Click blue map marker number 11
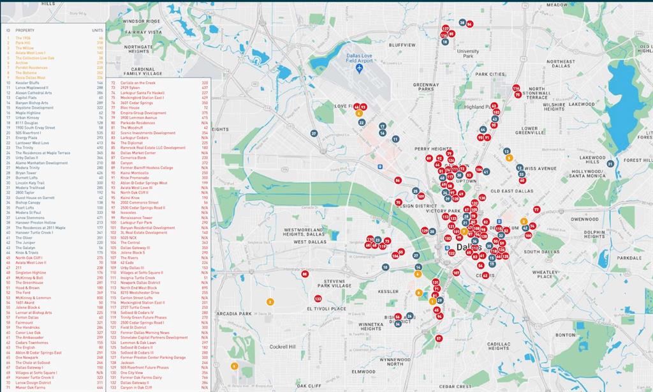Screen dimensions: 653x392 [x=395, y=139]
